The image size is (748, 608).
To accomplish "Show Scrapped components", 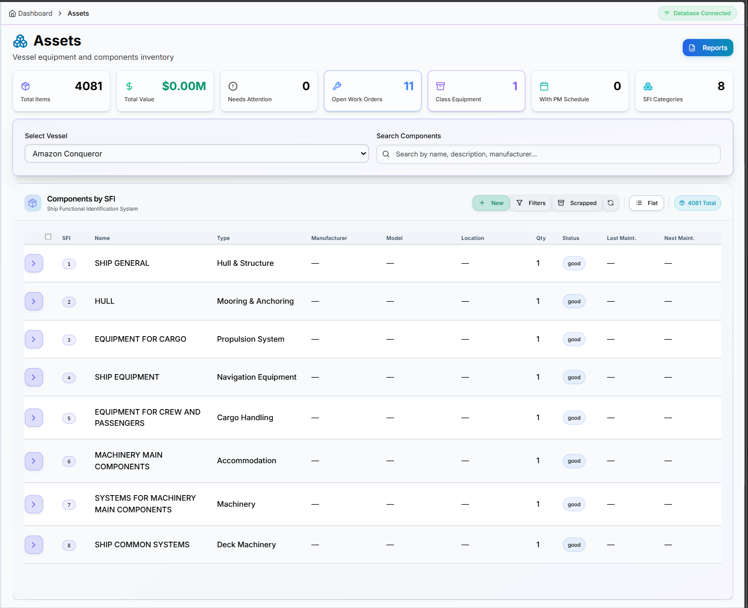I will pyautogui.click(x=577, y=203).
